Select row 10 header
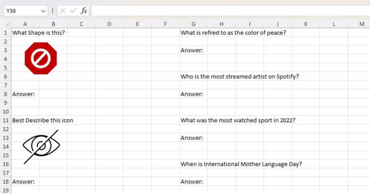Screen dimensions: 370x194 (5, 111)
